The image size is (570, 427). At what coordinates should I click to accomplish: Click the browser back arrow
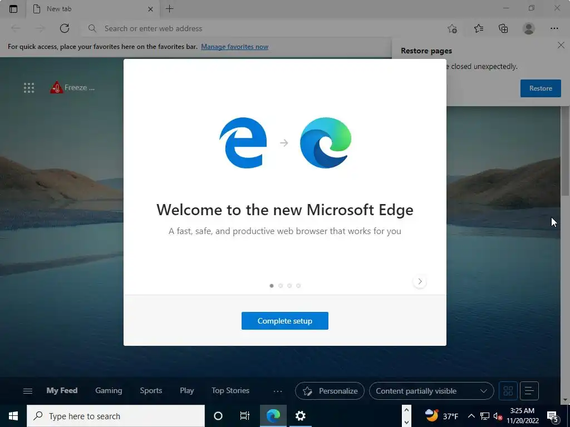click(x=16, y=28)
